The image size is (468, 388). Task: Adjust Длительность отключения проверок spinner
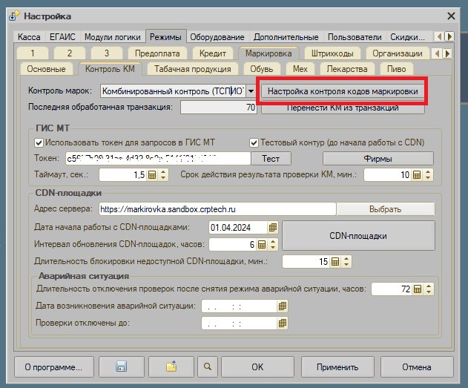point(429,289)
